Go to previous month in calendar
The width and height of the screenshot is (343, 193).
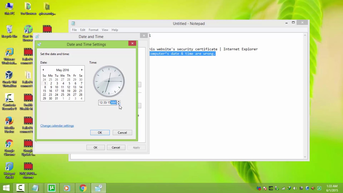[43, 70]
